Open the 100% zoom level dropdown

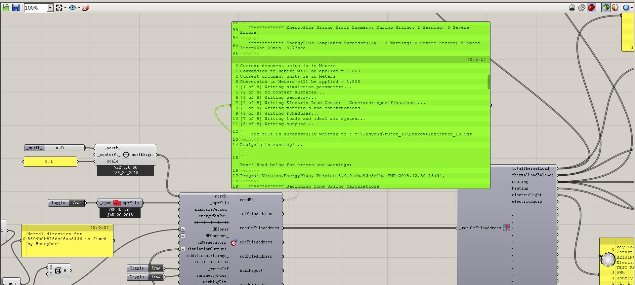(x=50, y=8)
